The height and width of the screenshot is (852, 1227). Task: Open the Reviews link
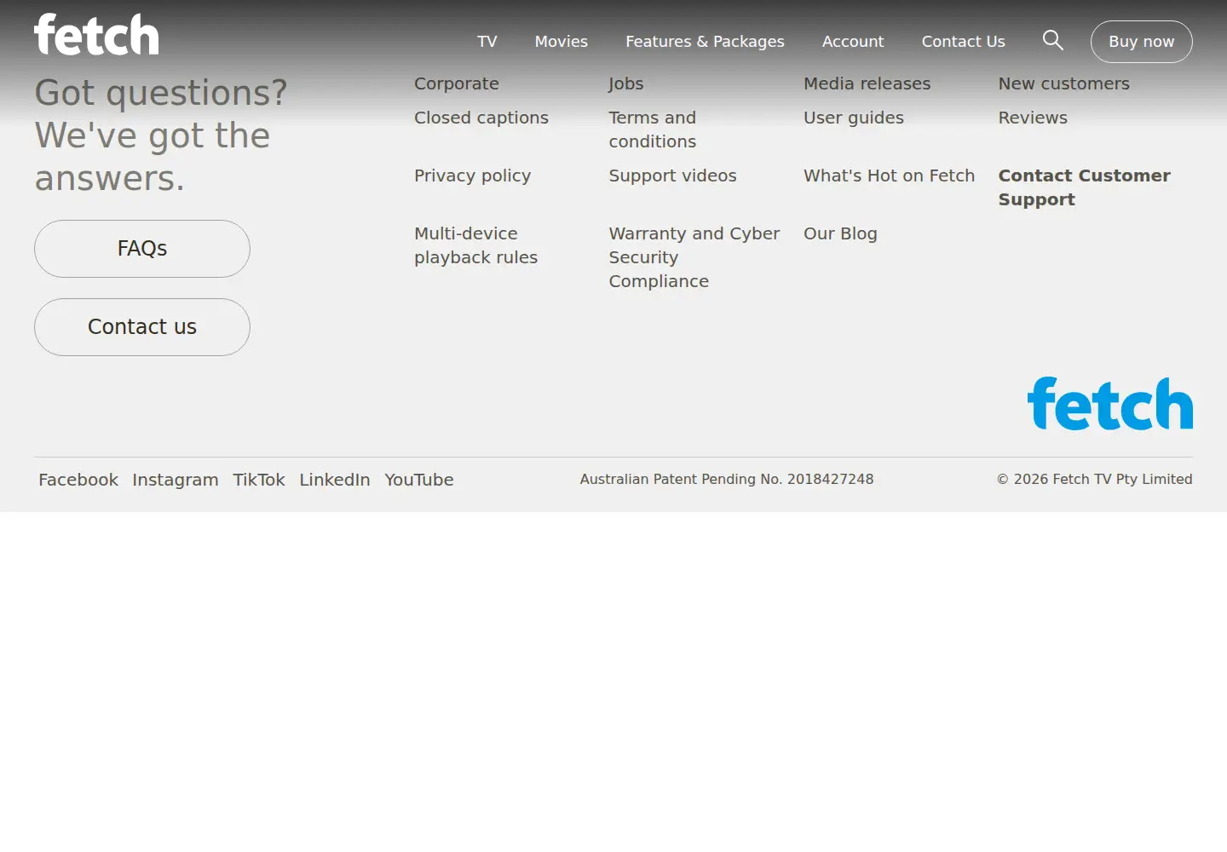[1033, 118]
